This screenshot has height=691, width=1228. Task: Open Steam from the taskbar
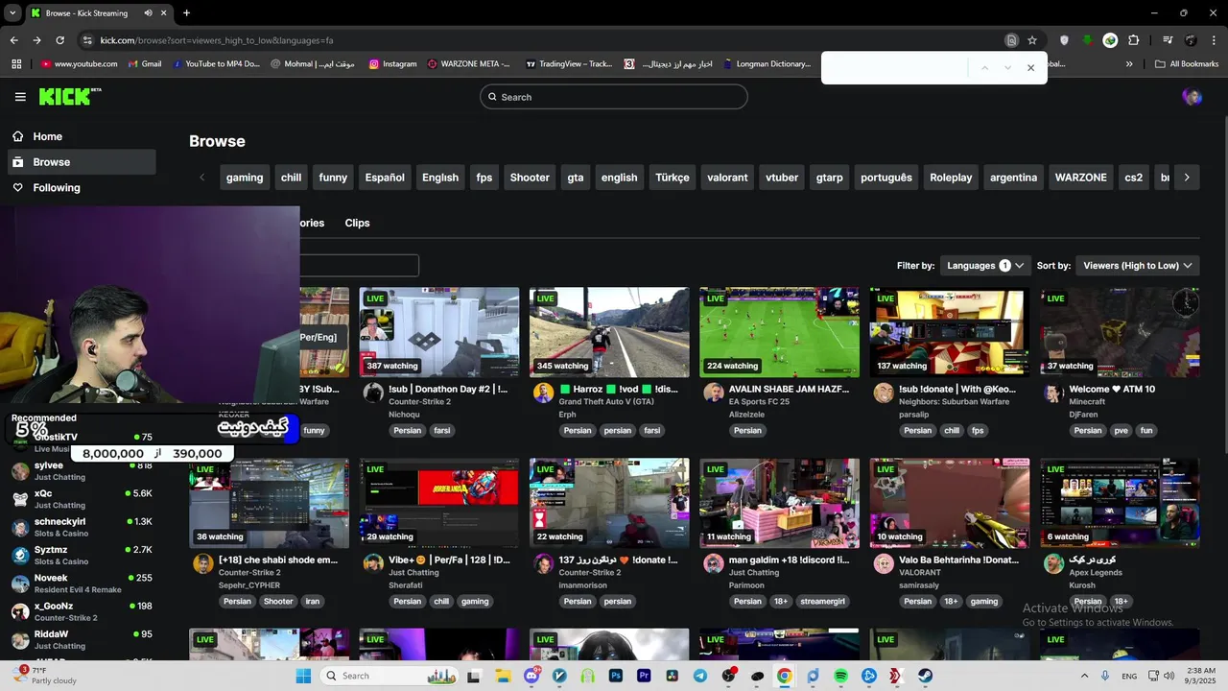tap(925, 676)
